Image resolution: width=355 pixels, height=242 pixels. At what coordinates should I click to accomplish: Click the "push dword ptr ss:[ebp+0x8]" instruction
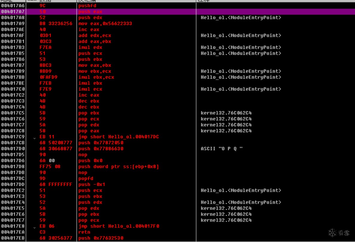point(119,167)
